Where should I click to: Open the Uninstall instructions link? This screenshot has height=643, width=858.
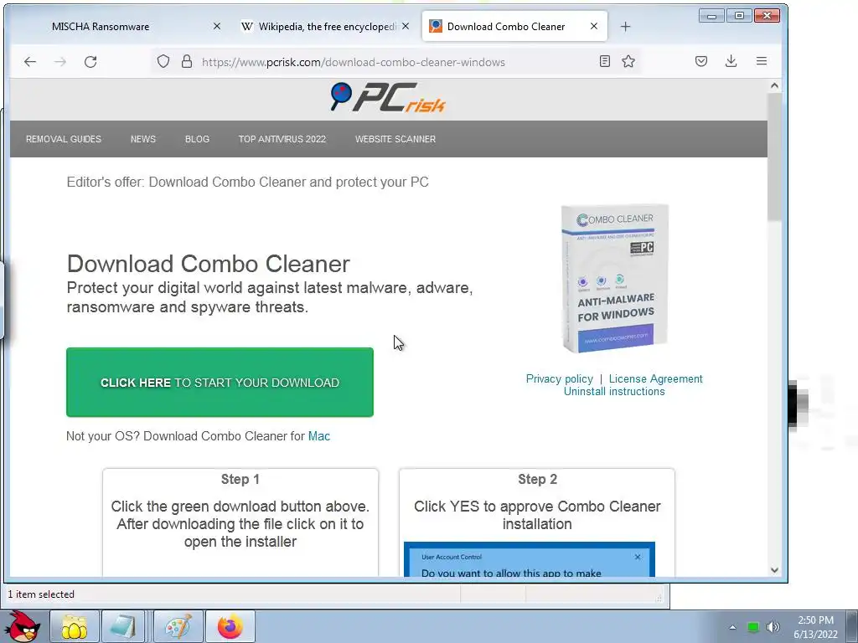point(614,392)
